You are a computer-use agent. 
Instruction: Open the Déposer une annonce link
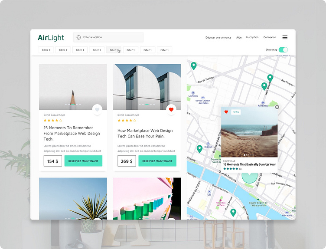[x=218, y=38]
